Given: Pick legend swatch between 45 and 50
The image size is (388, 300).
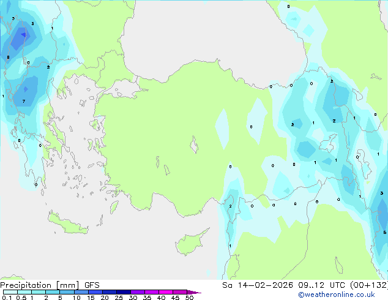Looking at the screenshot, I should point(180,292).
